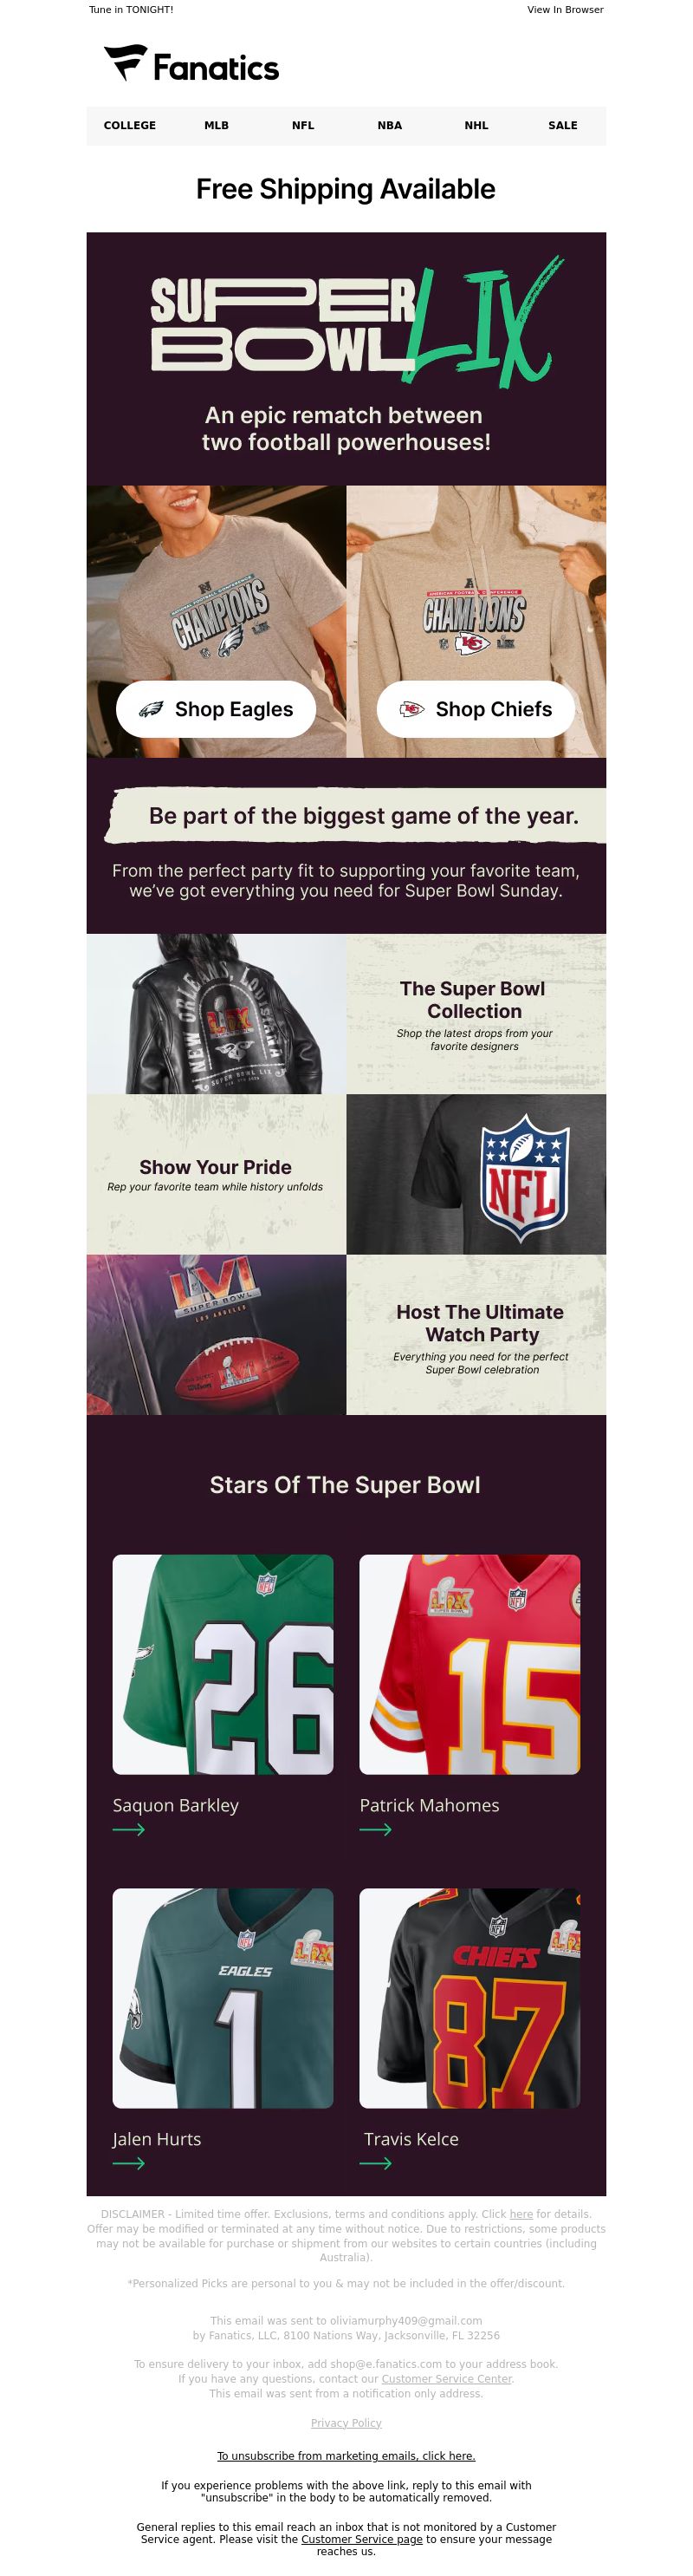This screenshot has height=2576, width=693.
Task: Click the Chiefs arrowhead icon in Shop Chiefs
Action: coord(411,709)
